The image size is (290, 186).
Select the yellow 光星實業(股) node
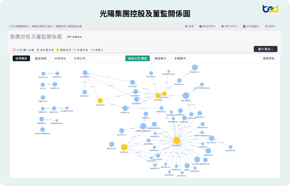click(x=124, y=147)
